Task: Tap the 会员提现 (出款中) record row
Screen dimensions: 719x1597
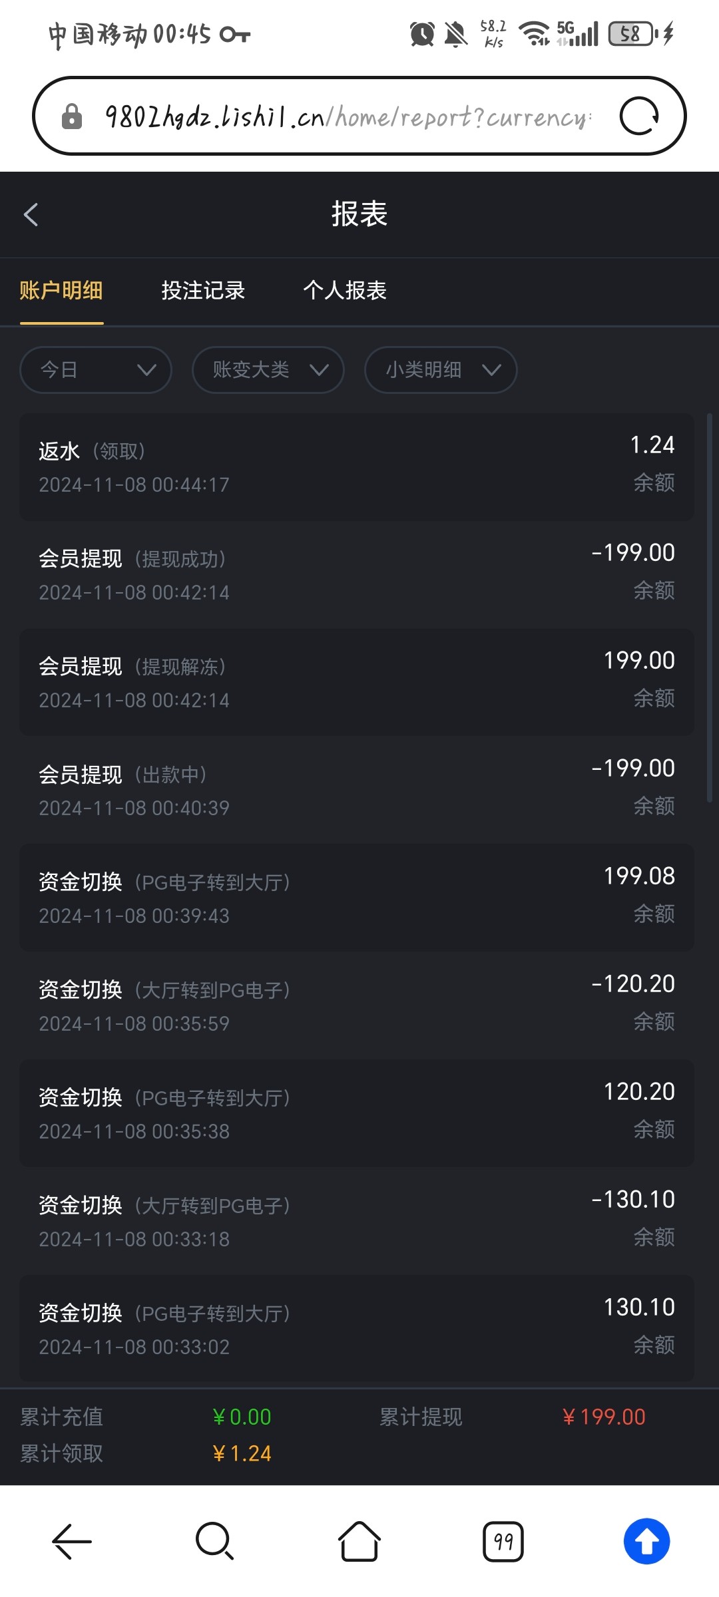Action: [357, 790]
